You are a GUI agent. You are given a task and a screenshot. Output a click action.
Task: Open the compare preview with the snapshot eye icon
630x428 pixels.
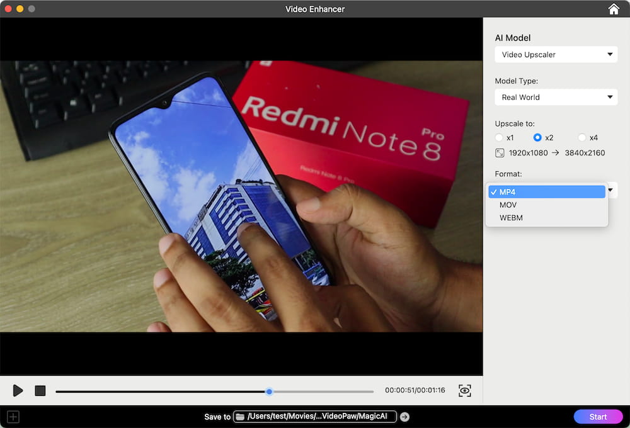pyautogui.click(x=465, y=390)
